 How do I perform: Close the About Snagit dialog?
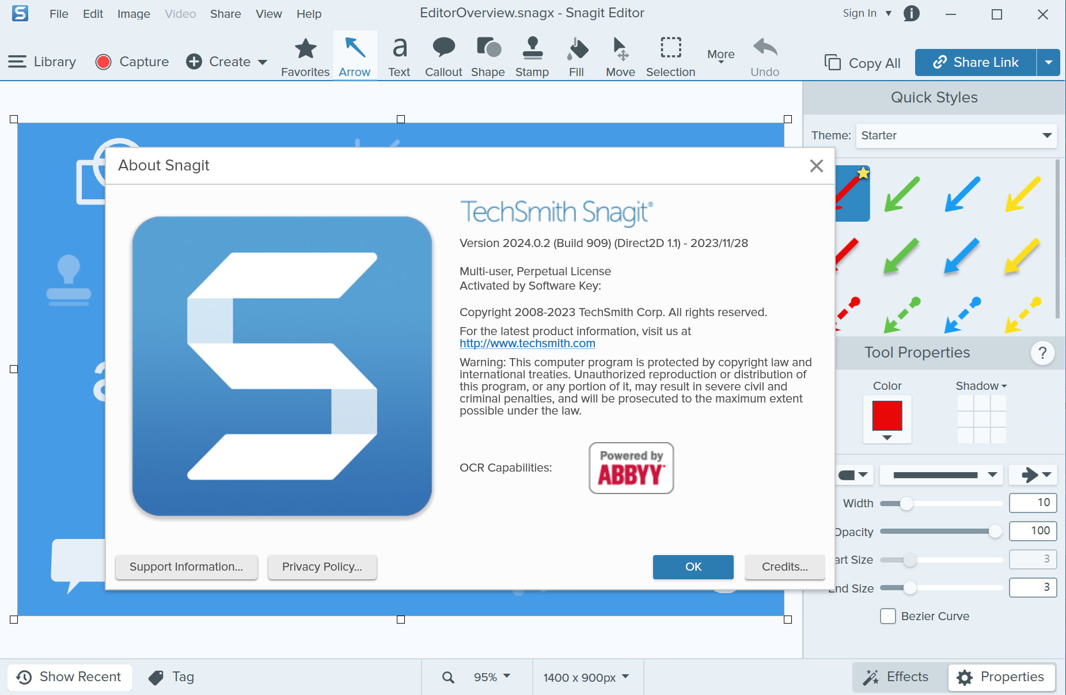click(x=816, y=166)
